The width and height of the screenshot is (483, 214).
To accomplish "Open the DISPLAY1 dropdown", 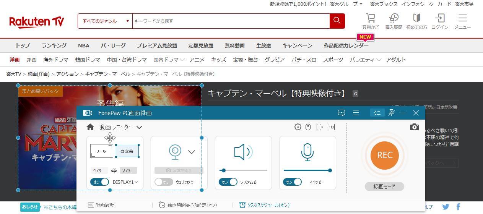I will 125,182.
